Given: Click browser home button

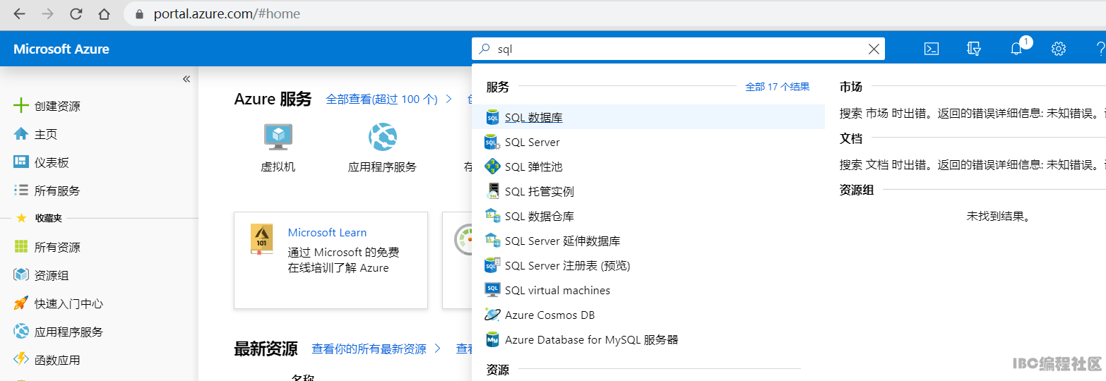Looking at the screenshot, I should click(x=104, y=14).
